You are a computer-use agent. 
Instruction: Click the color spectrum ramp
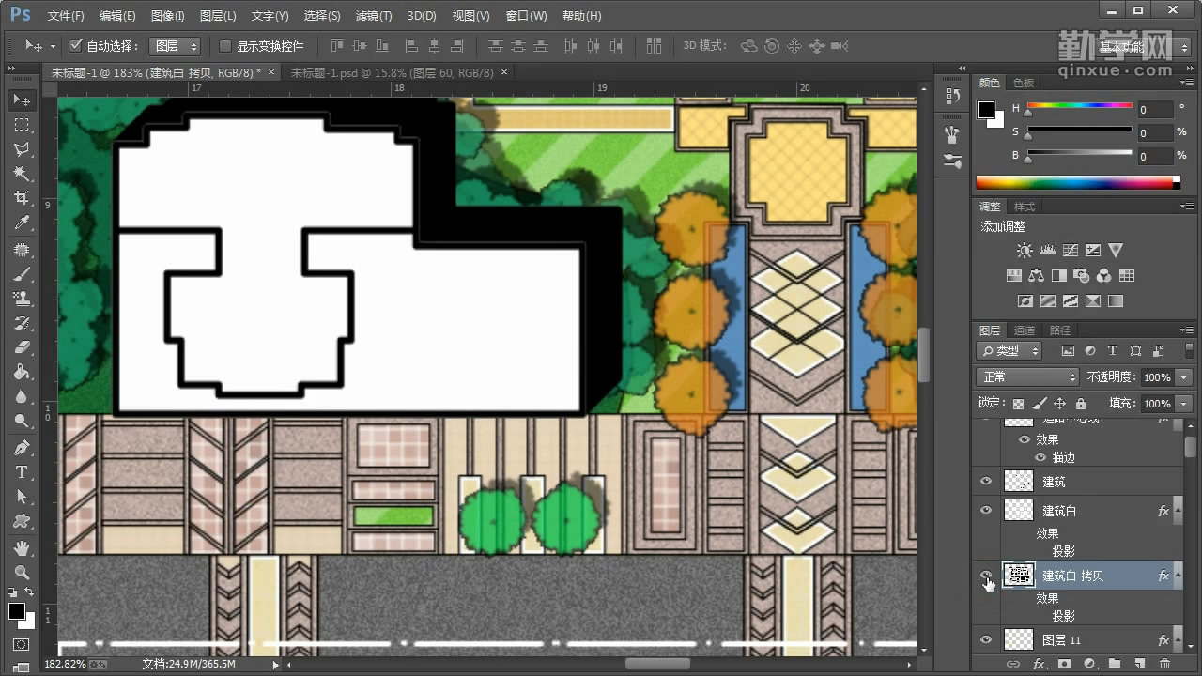[x=1078, y=182]
